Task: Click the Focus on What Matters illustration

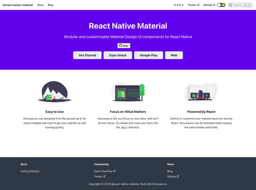Action: [128, 92]
